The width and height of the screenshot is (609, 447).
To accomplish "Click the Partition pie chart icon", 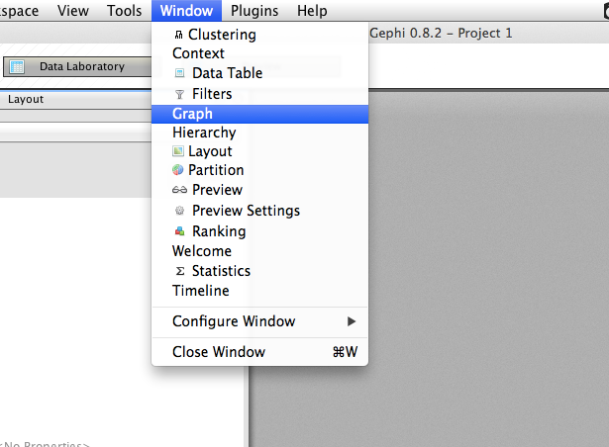I will pos(178,169).
